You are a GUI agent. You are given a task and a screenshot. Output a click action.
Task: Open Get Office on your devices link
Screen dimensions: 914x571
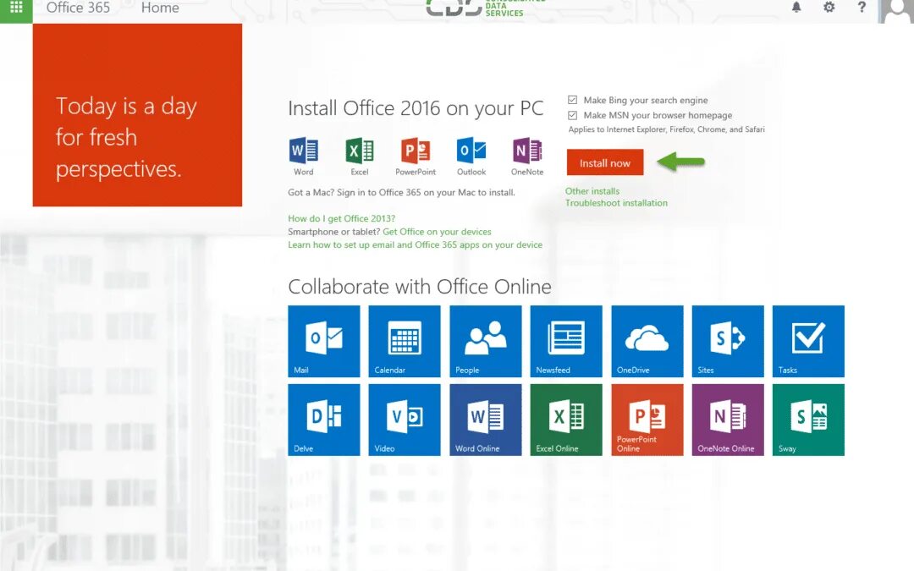coord(437,232)
